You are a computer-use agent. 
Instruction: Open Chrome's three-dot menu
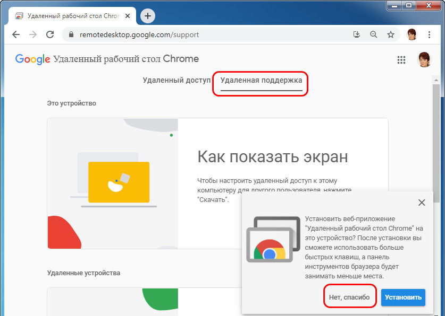tap(429, 34)
